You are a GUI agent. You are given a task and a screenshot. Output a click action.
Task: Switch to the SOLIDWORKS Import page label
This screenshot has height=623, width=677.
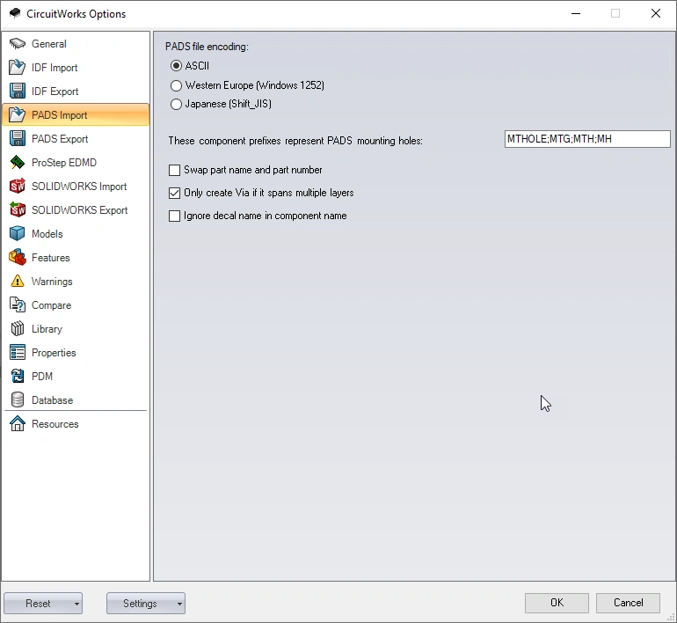point(79,187)
